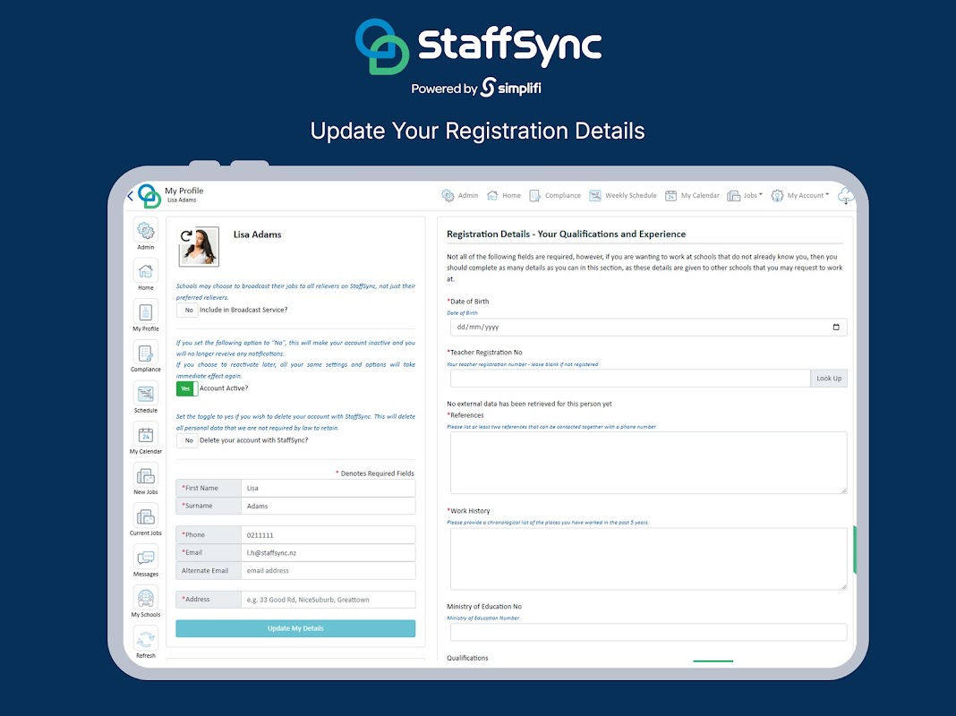Image resolution: width=956 pixels, height=716 pixels.
Task: Click Registration Details section heading
Action: pos(567,234)
